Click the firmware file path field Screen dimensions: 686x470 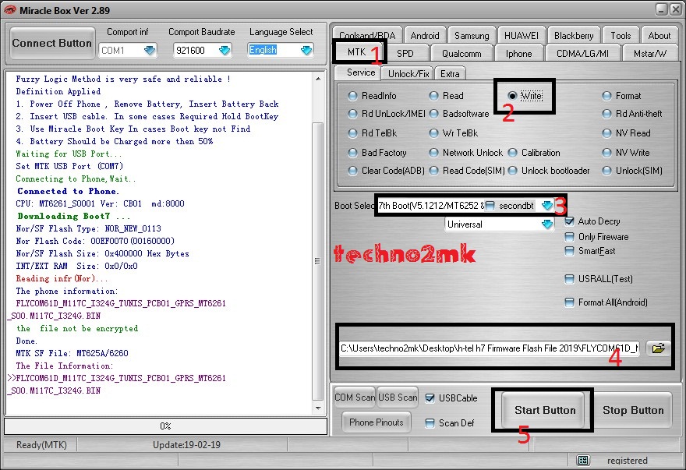[x=488, y=348]
